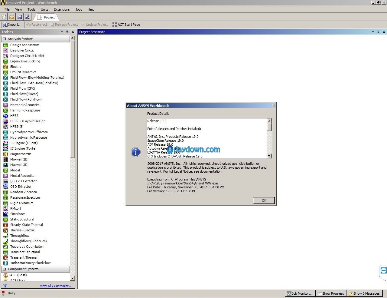
Task: Collapse the Analysis Systems section
Action: 4,39
